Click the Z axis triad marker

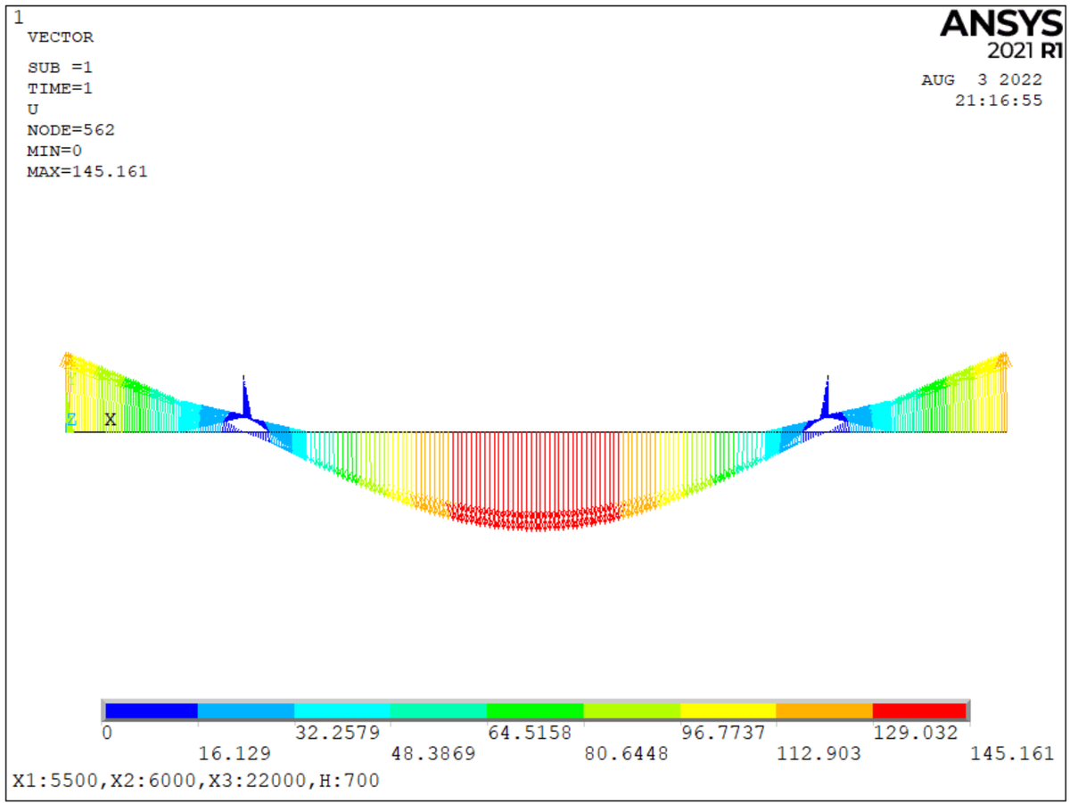70,420
